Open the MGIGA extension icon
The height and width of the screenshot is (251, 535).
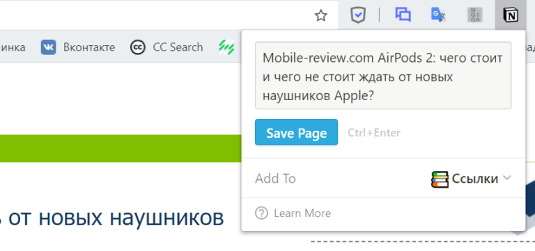[x=475, y=15]
